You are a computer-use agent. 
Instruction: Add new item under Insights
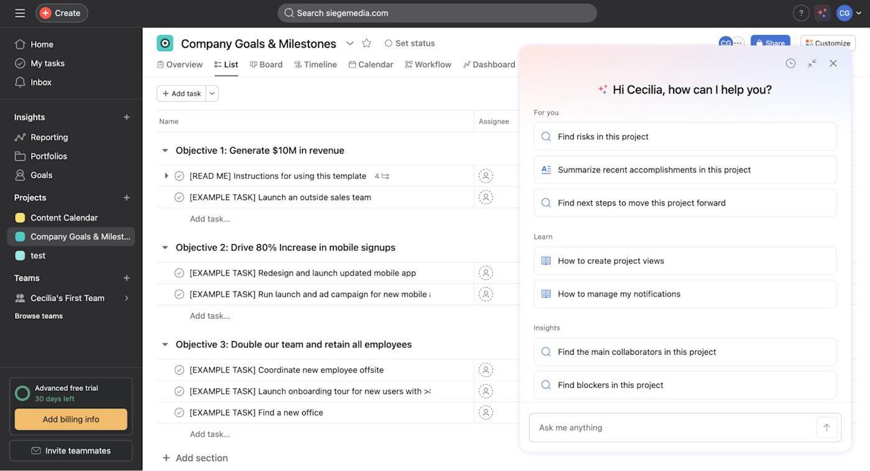[x=127, y=117]
